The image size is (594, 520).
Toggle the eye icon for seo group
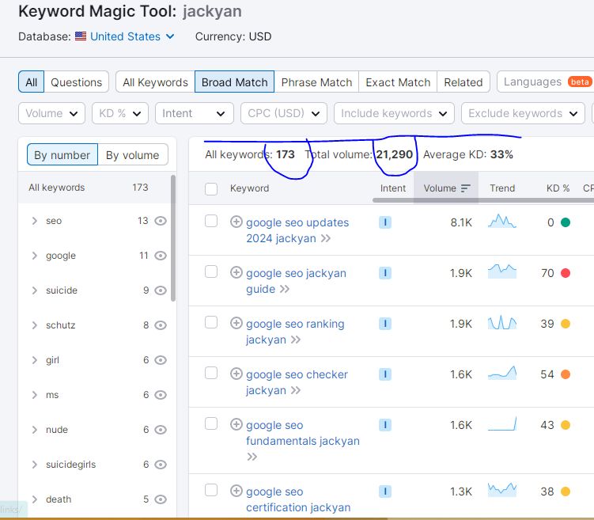(x=161, y=221)
